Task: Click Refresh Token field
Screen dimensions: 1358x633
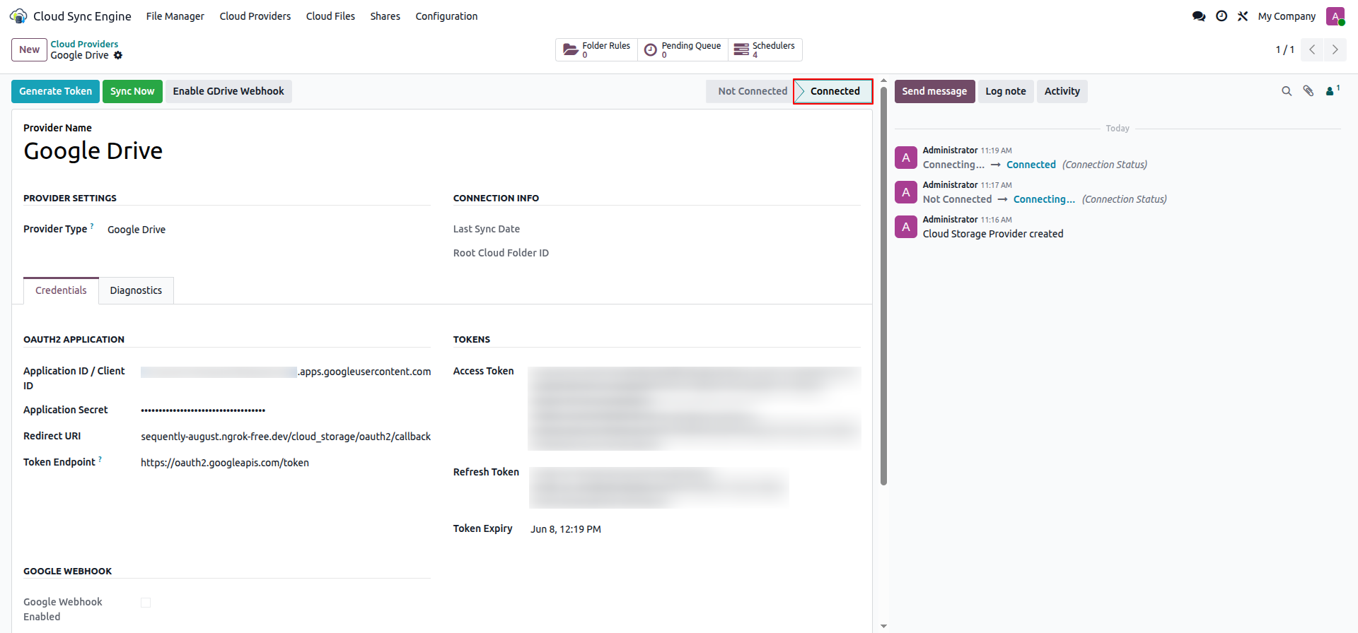Action: point(658,487)
